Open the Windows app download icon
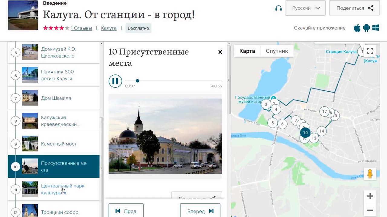Viewport: 387px width, 217px height. coord(376,28)
